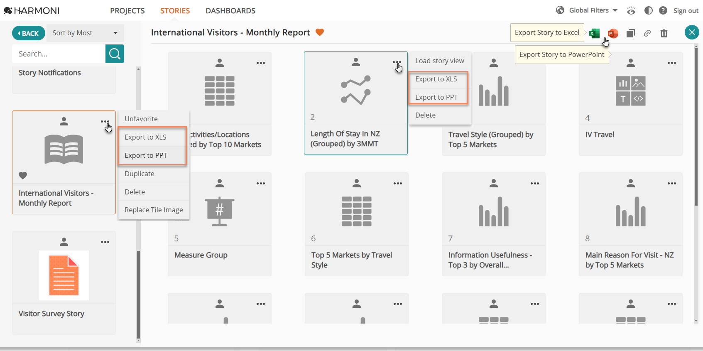Copy the story link via chain icon
The height and width of the screenshot is (351, 703).
click(647, 33)
